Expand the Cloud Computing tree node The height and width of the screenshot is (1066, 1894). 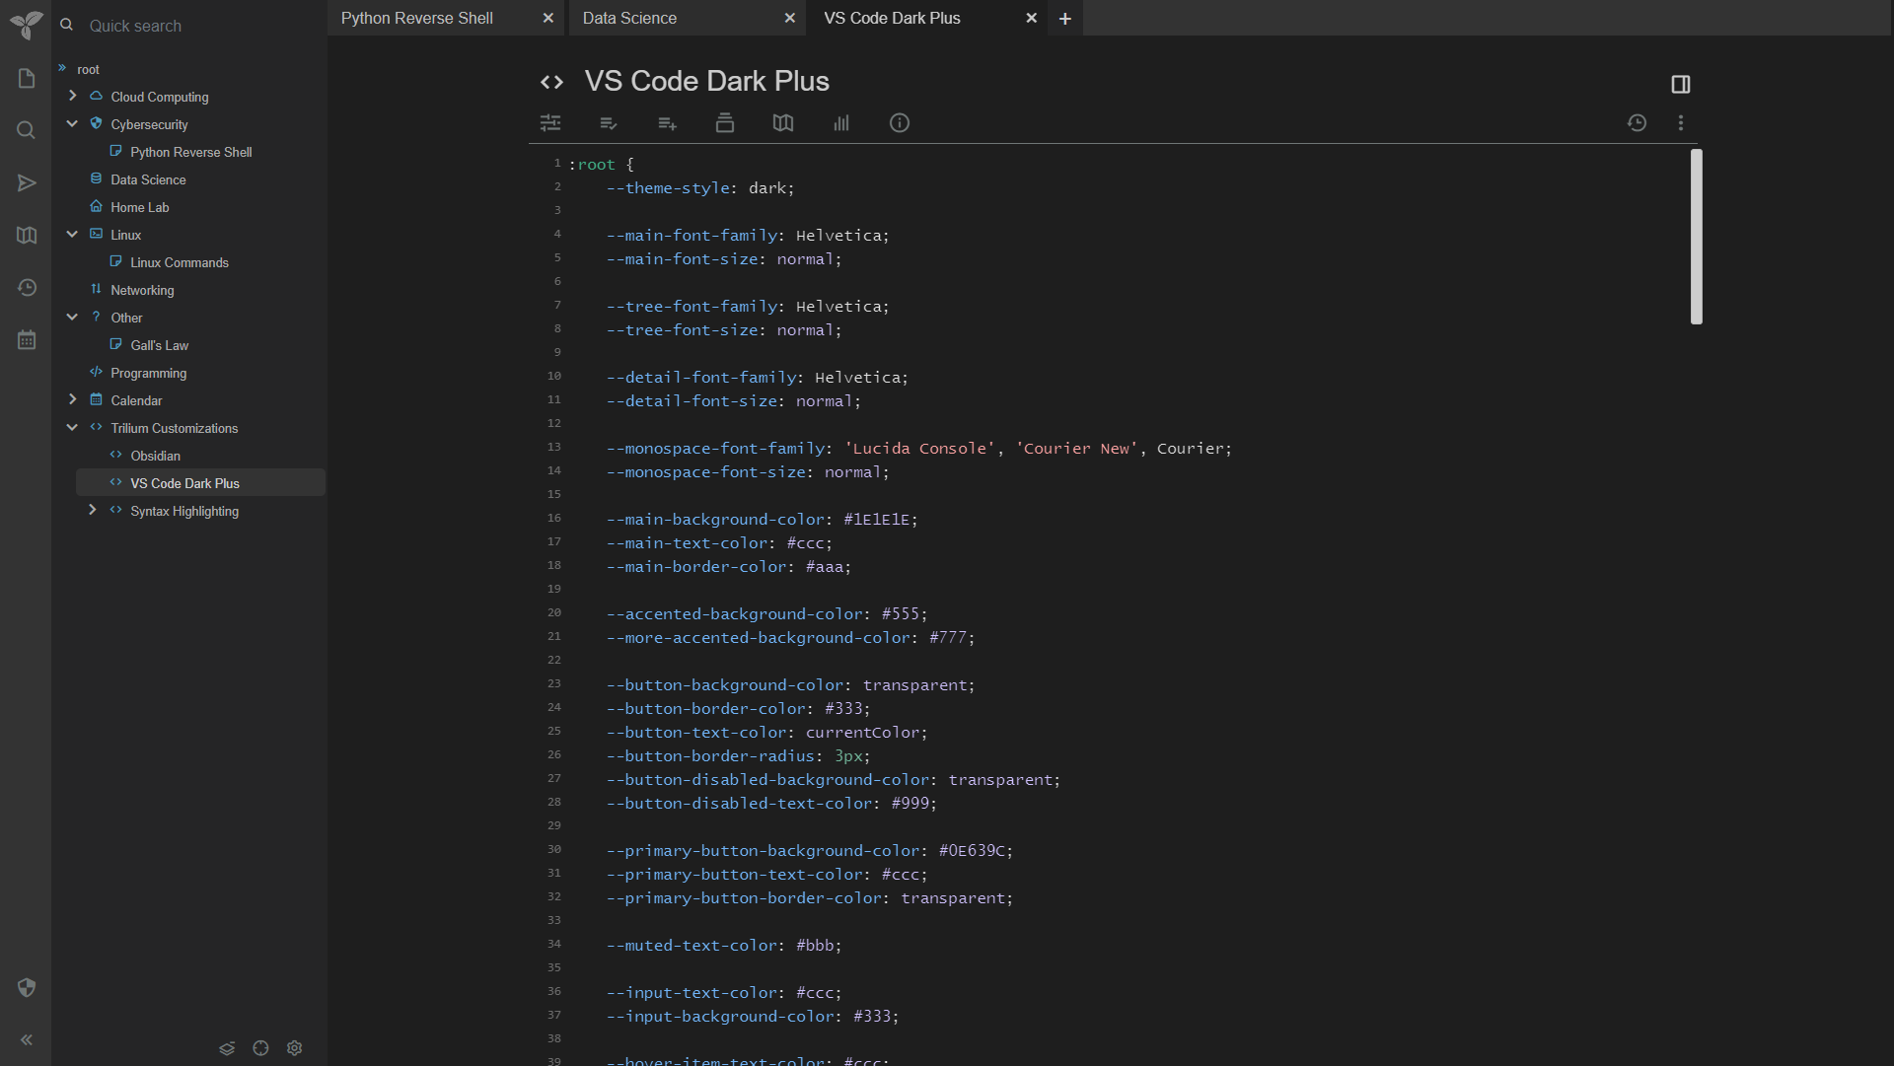(72, 96)
